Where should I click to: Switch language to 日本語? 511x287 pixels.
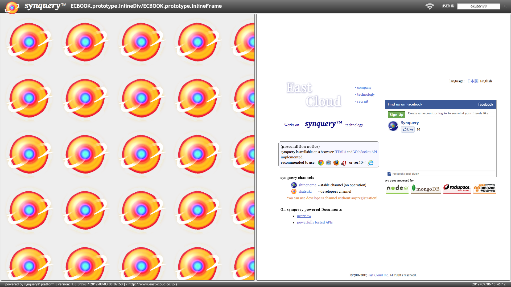(x=472, y=81)
